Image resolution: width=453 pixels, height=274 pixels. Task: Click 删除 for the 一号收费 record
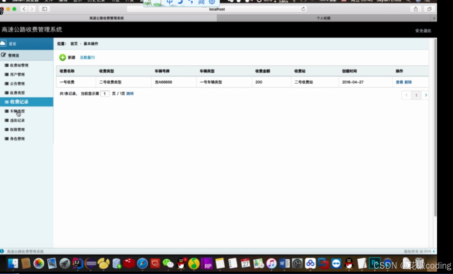[x=408, y=82]
